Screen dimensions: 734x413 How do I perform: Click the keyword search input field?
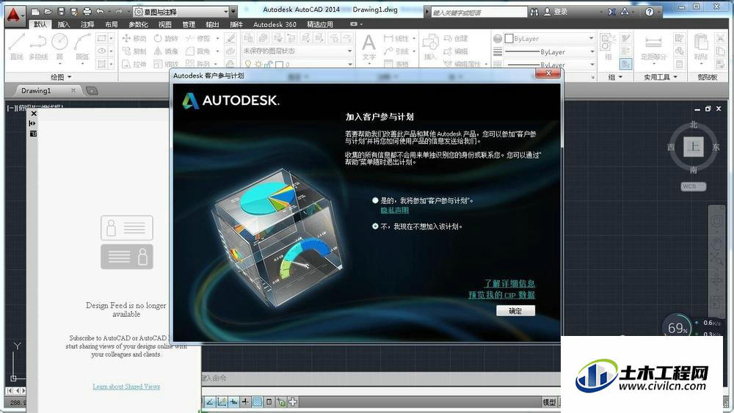[x=479, y=12]
